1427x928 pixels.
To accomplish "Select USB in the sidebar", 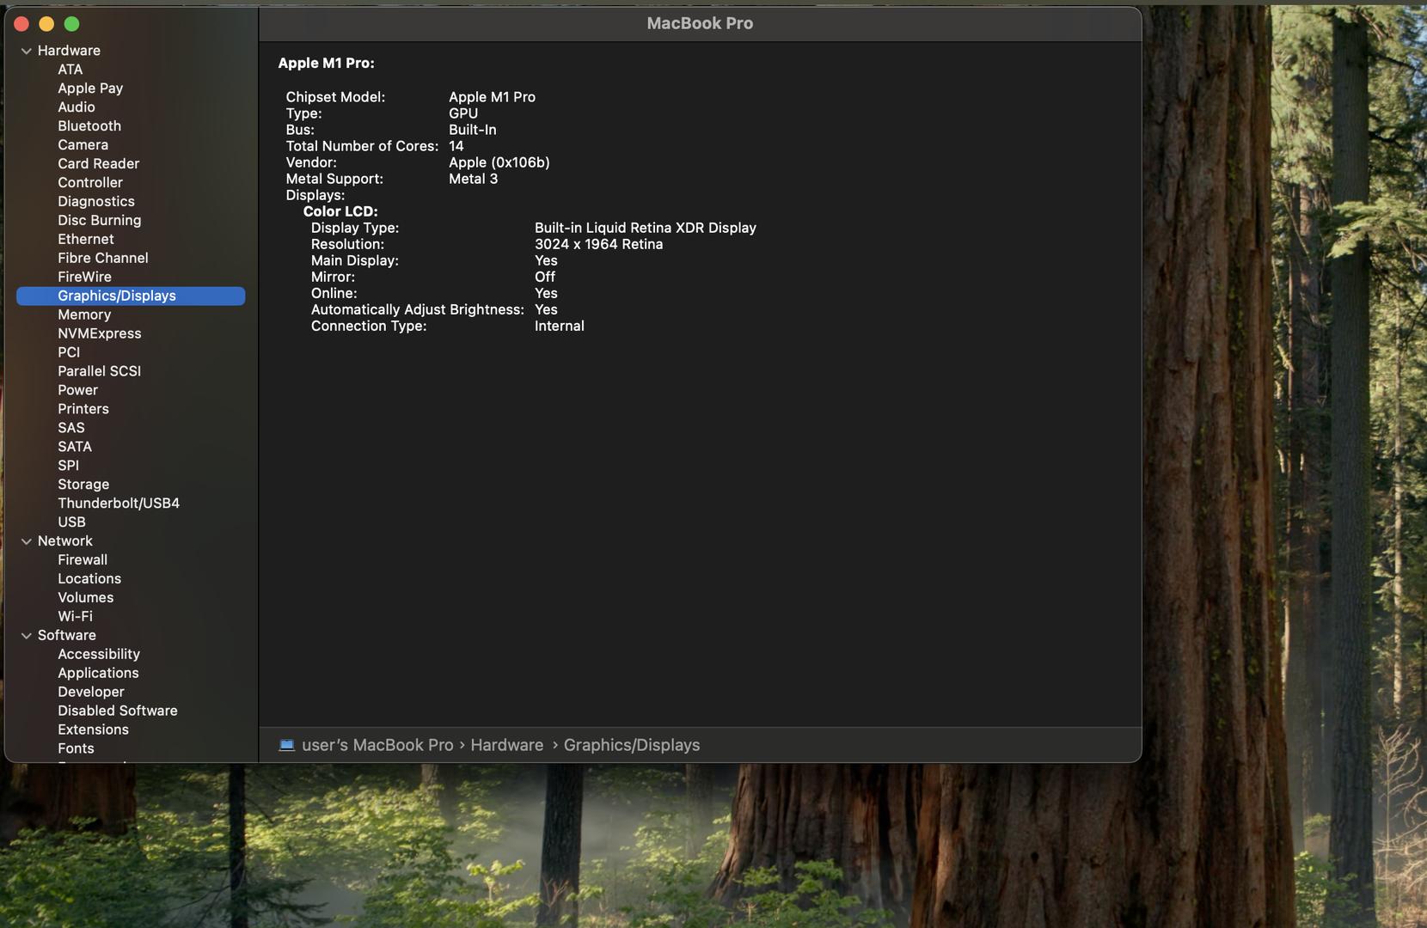I will pos(71,523).
